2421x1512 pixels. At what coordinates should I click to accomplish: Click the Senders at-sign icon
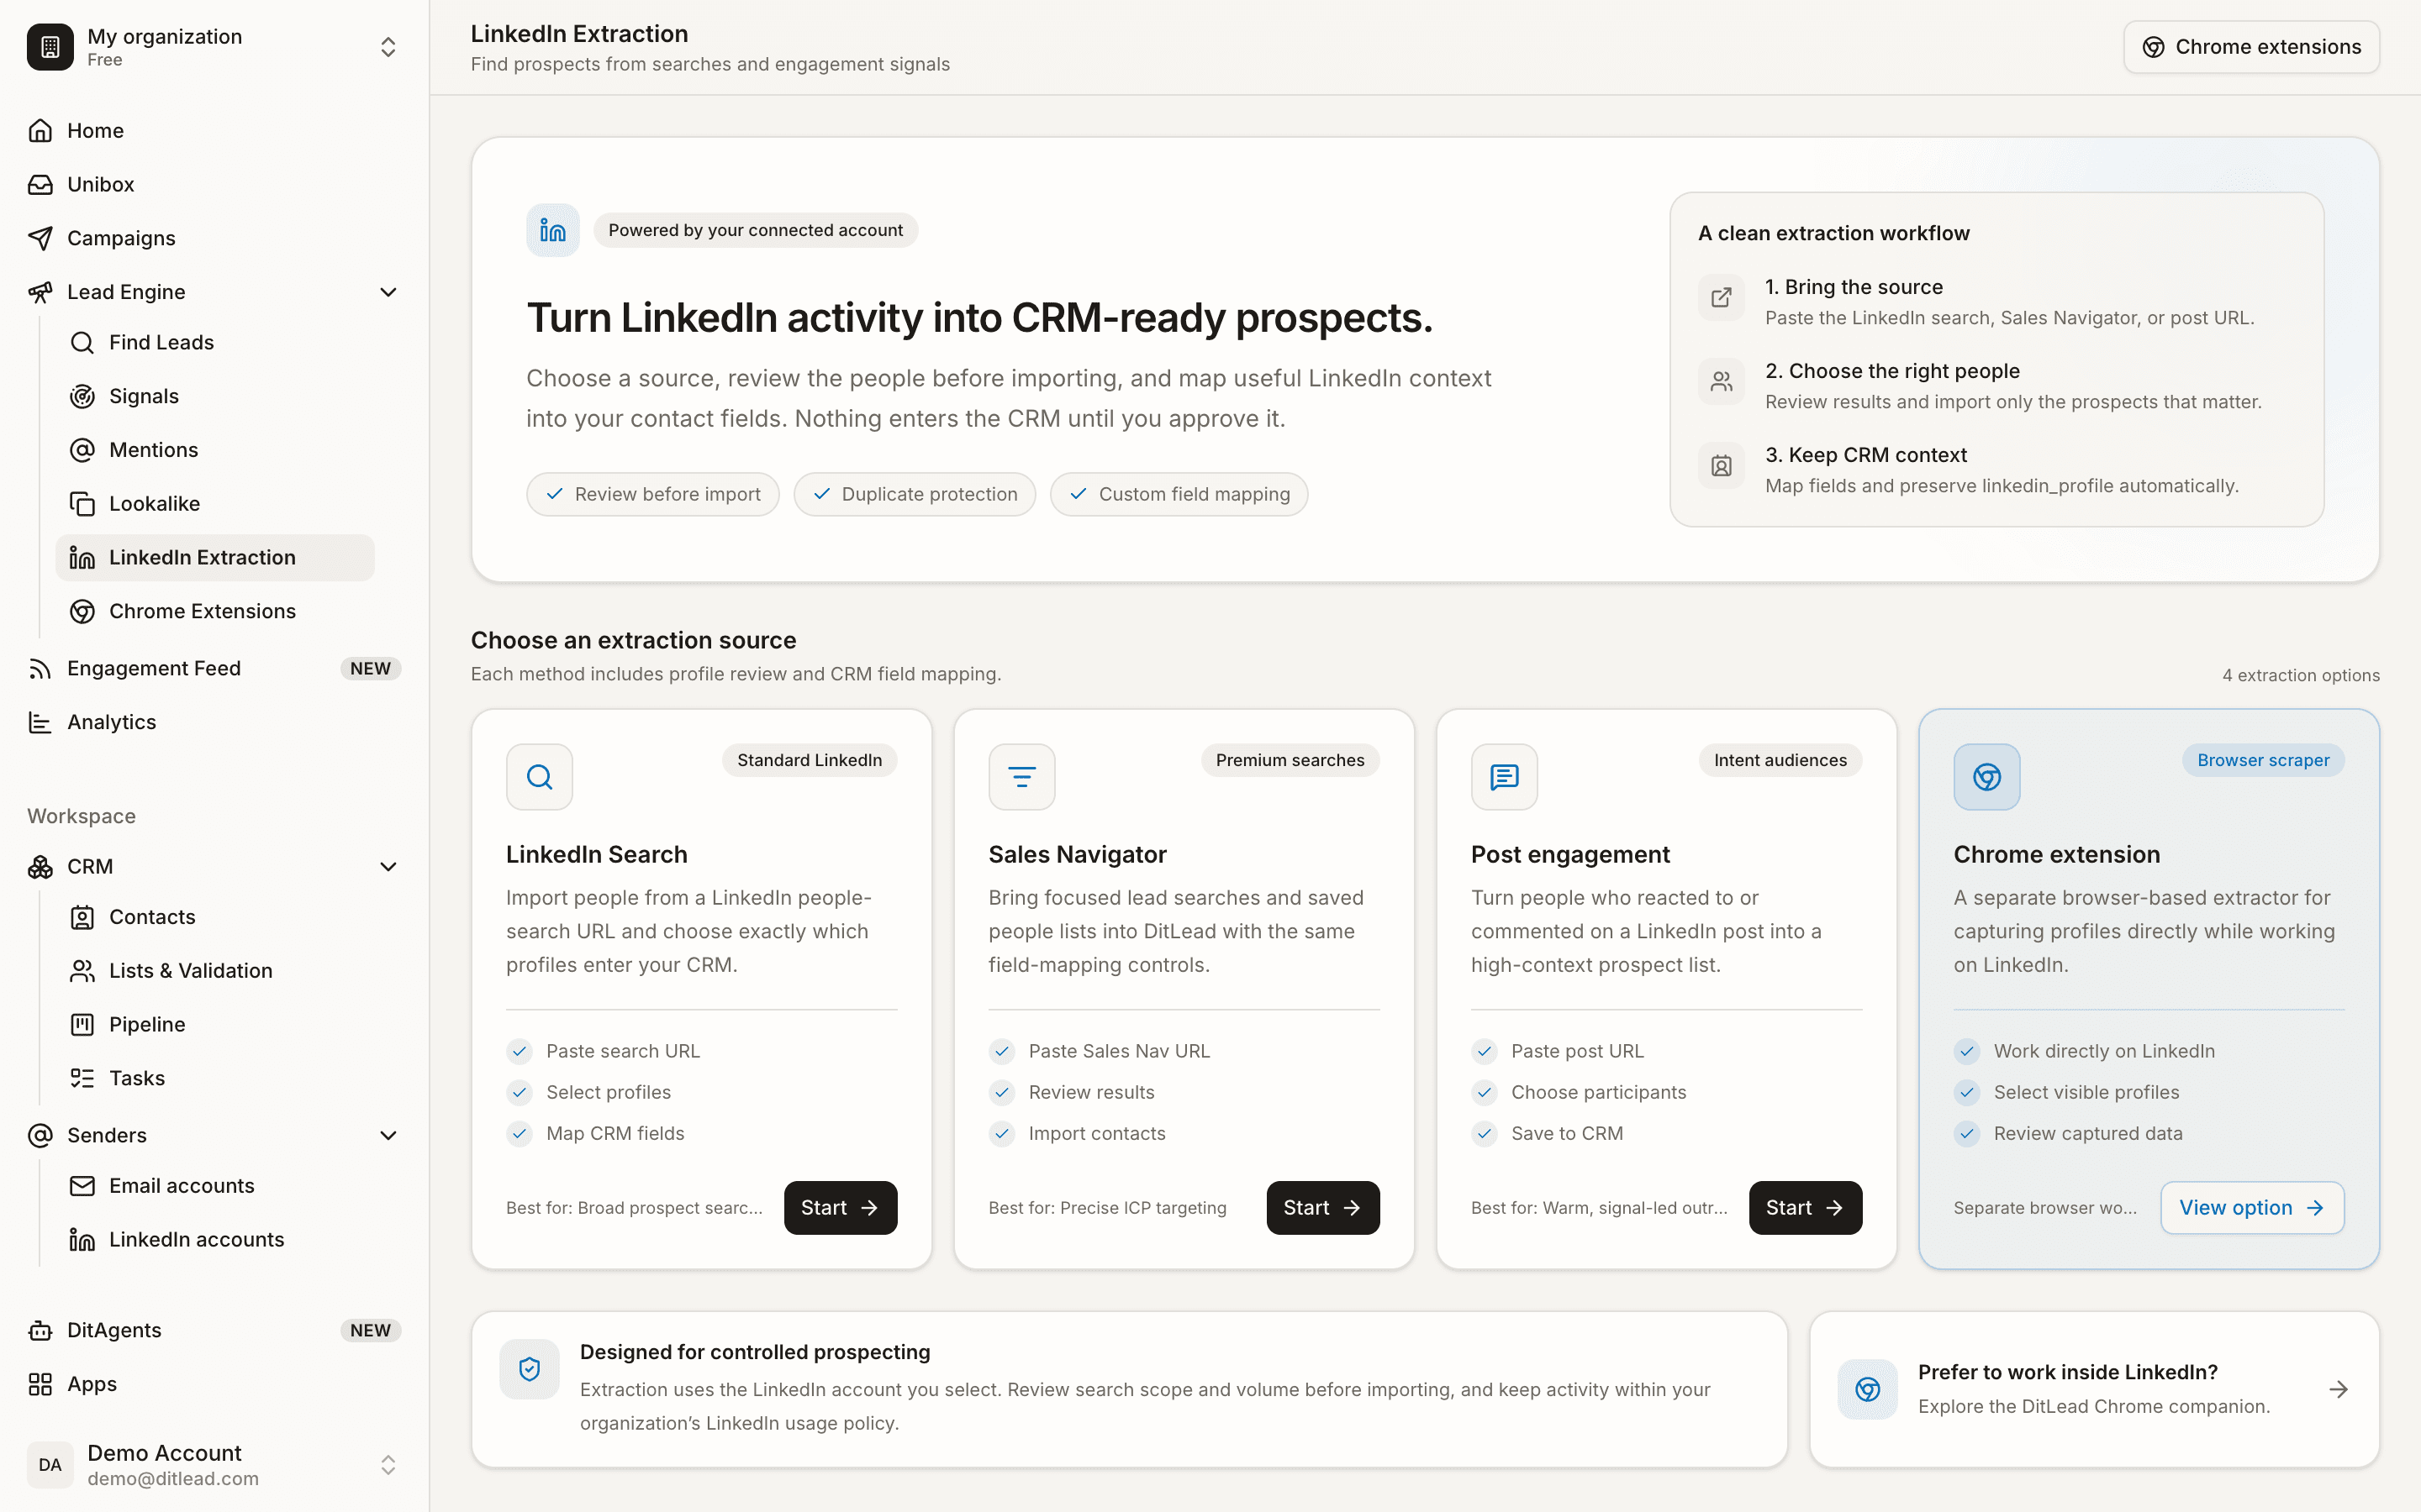click(40, 1135)
